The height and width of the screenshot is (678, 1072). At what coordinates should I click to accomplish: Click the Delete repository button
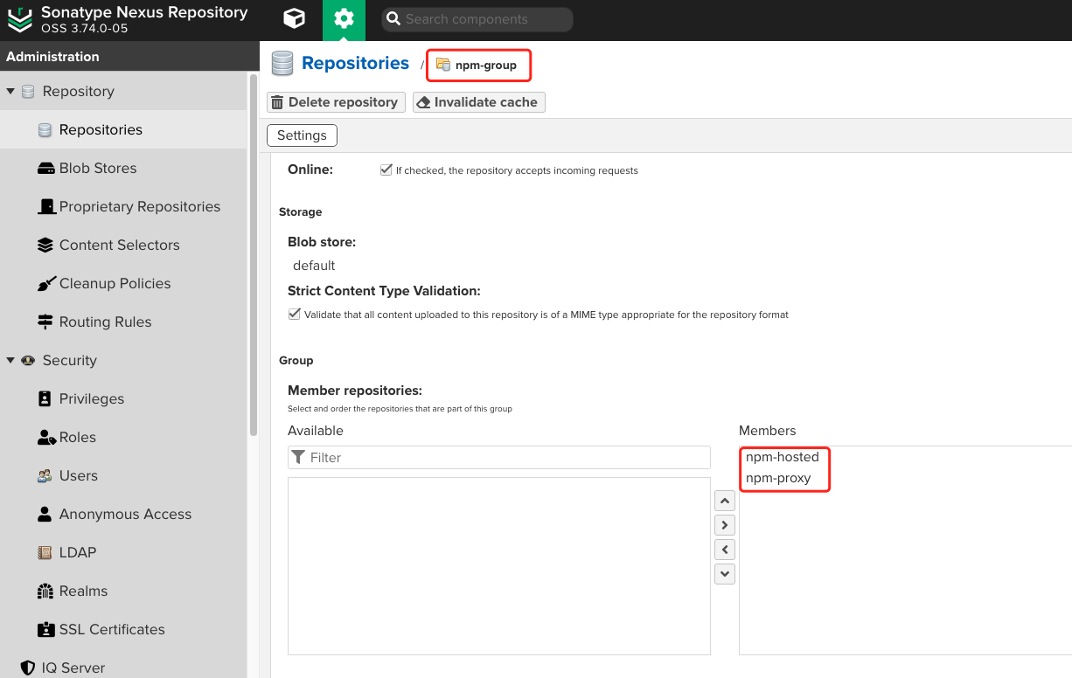(x=336, y=102)
